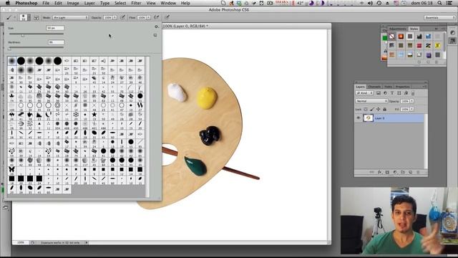458x258 pixels.
Task: Choose the second hard round brush preset
Action: tap(39, 61)
